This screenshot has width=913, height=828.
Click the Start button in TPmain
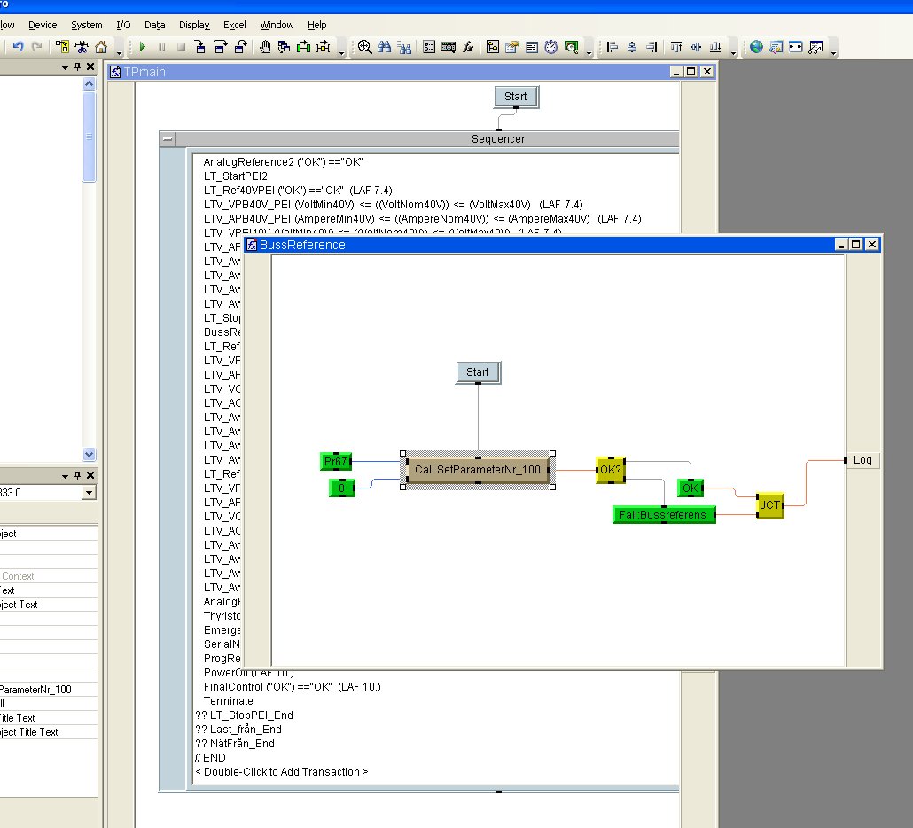tap(515, 97)
